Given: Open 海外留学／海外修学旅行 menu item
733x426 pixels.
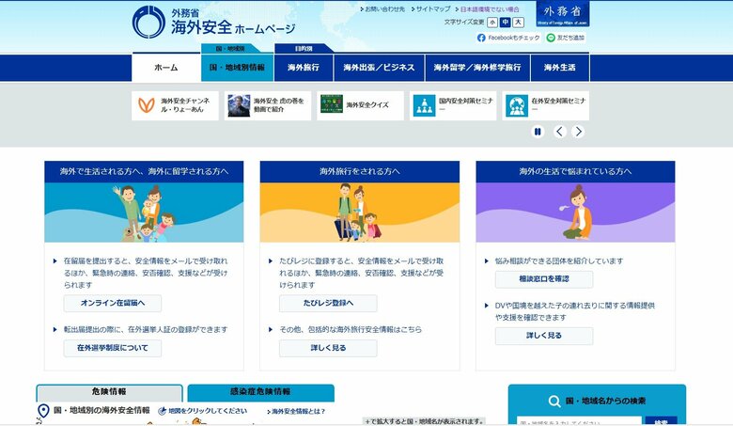Looking at the screenshot, I should 477,68.
